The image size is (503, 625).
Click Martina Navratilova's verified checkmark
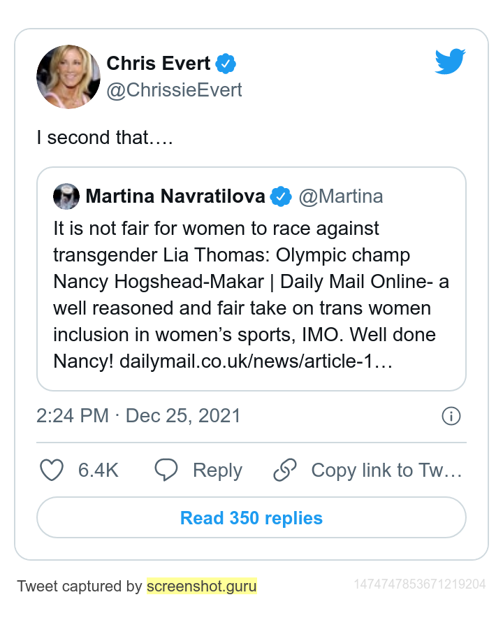pyautogui.click(x=281, y=196)
